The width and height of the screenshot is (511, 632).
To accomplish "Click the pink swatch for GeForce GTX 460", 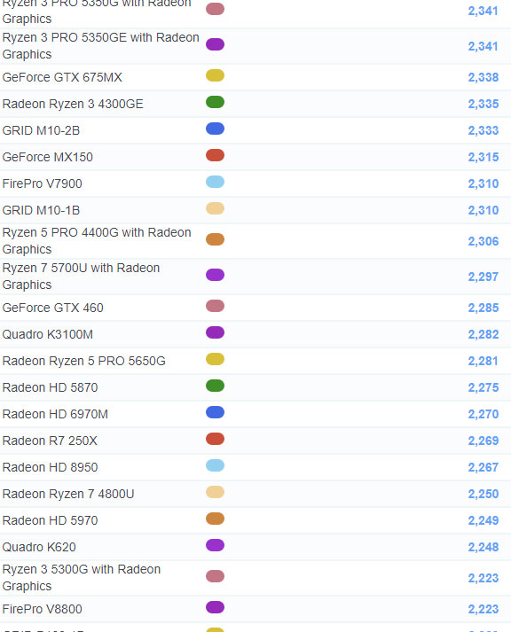I will click(x=215, y=306).
